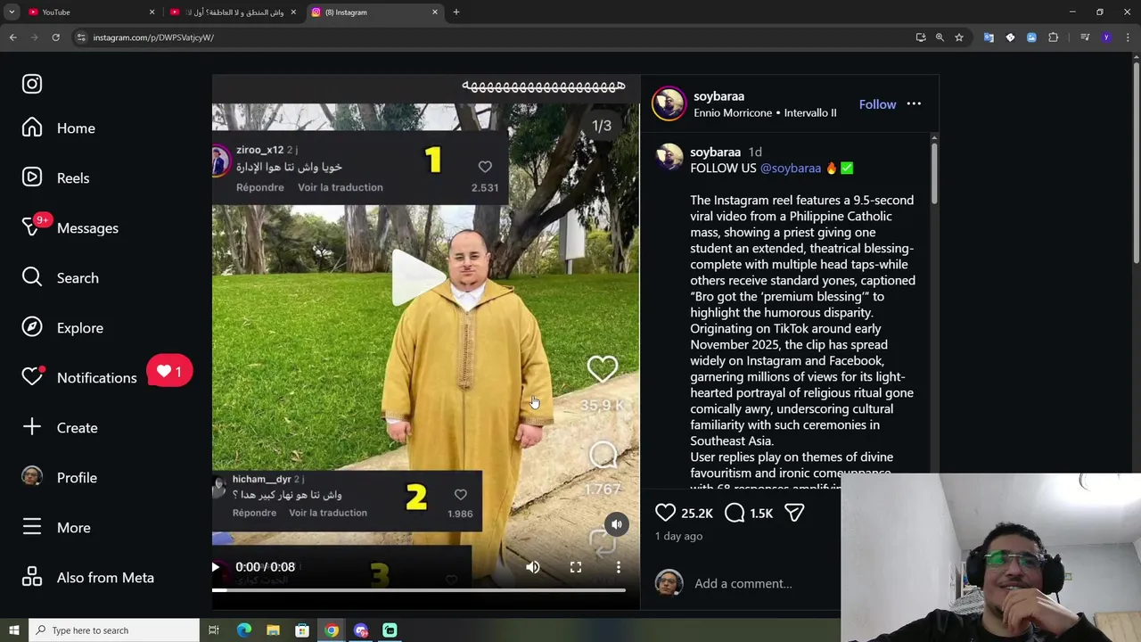Click the address bar URL
The height and width of the screenshot is (642, 1141).
click(153, 37)
